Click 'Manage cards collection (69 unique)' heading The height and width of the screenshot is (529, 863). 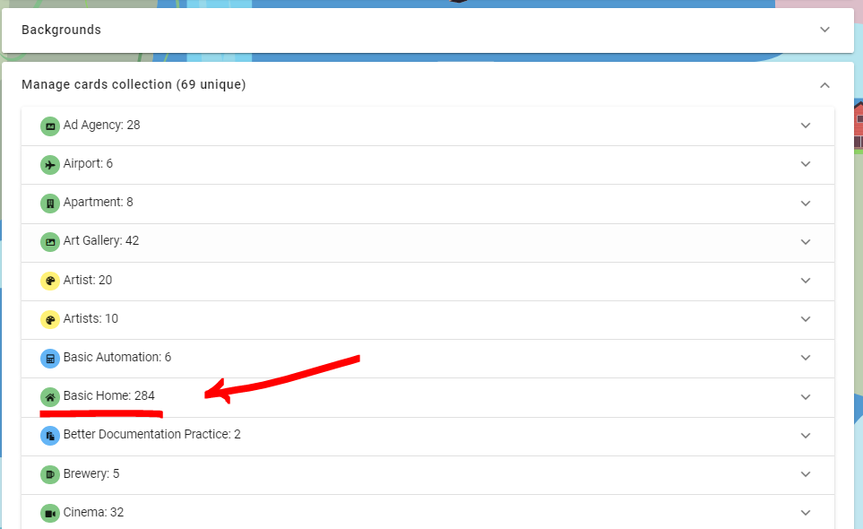coord(134,84)
